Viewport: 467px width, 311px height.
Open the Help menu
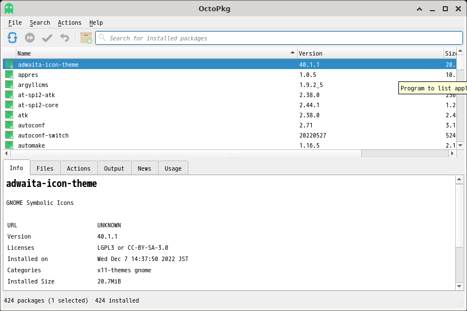[x=96, y=22]
